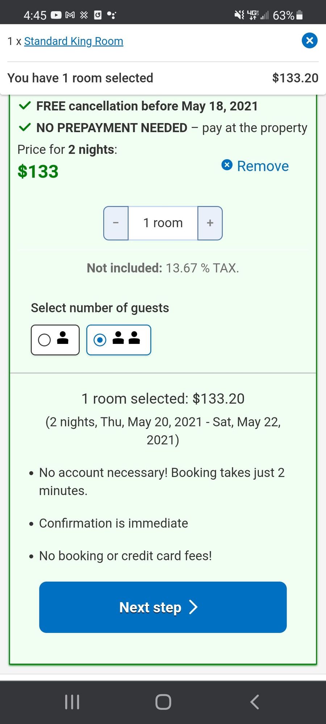Viewport: 326px width, 724px height.
Task: Click the Remove room link
Action: (255, 166)
